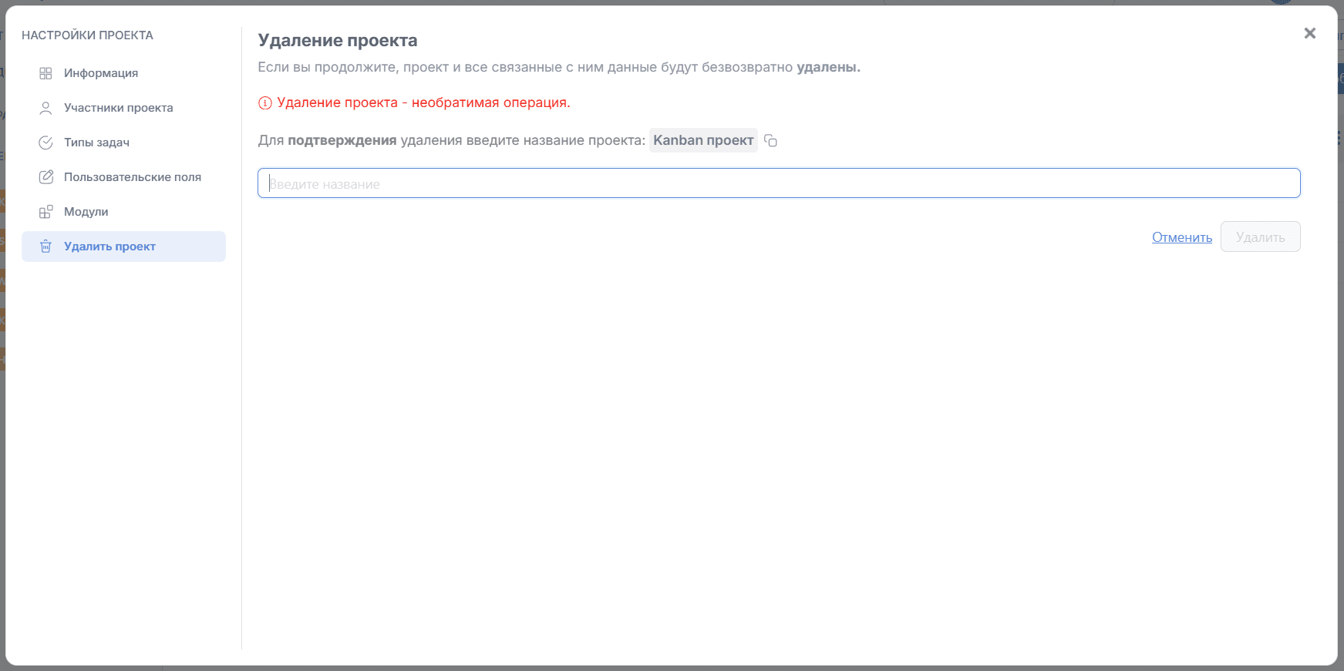Viewport: 1344px width, 671px height.
Task: Focus the Введите название input field
Action: pos(779,183)
